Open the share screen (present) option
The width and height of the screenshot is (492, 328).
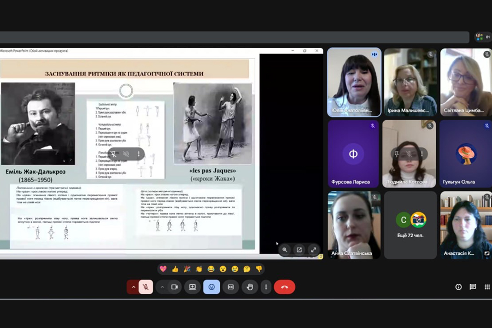pos(192,287)
